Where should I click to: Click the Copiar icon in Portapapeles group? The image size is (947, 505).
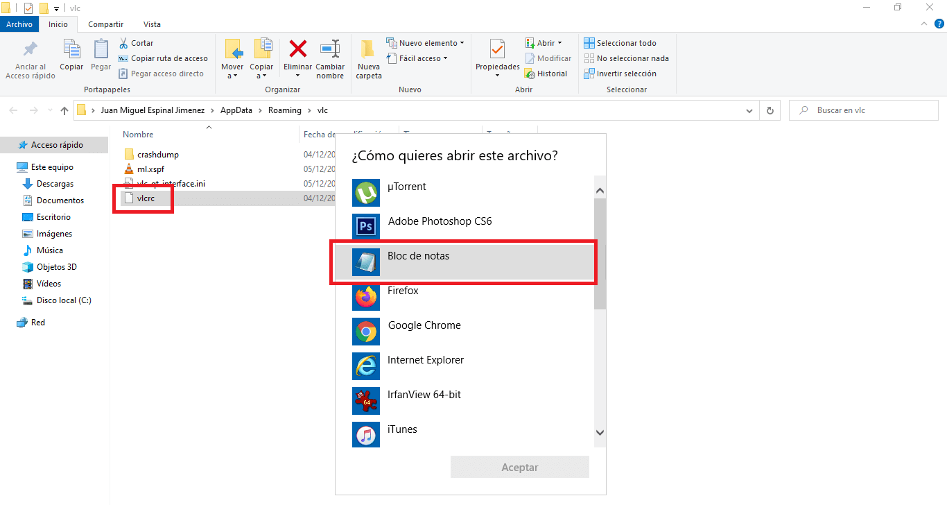(x=71, y=49)
